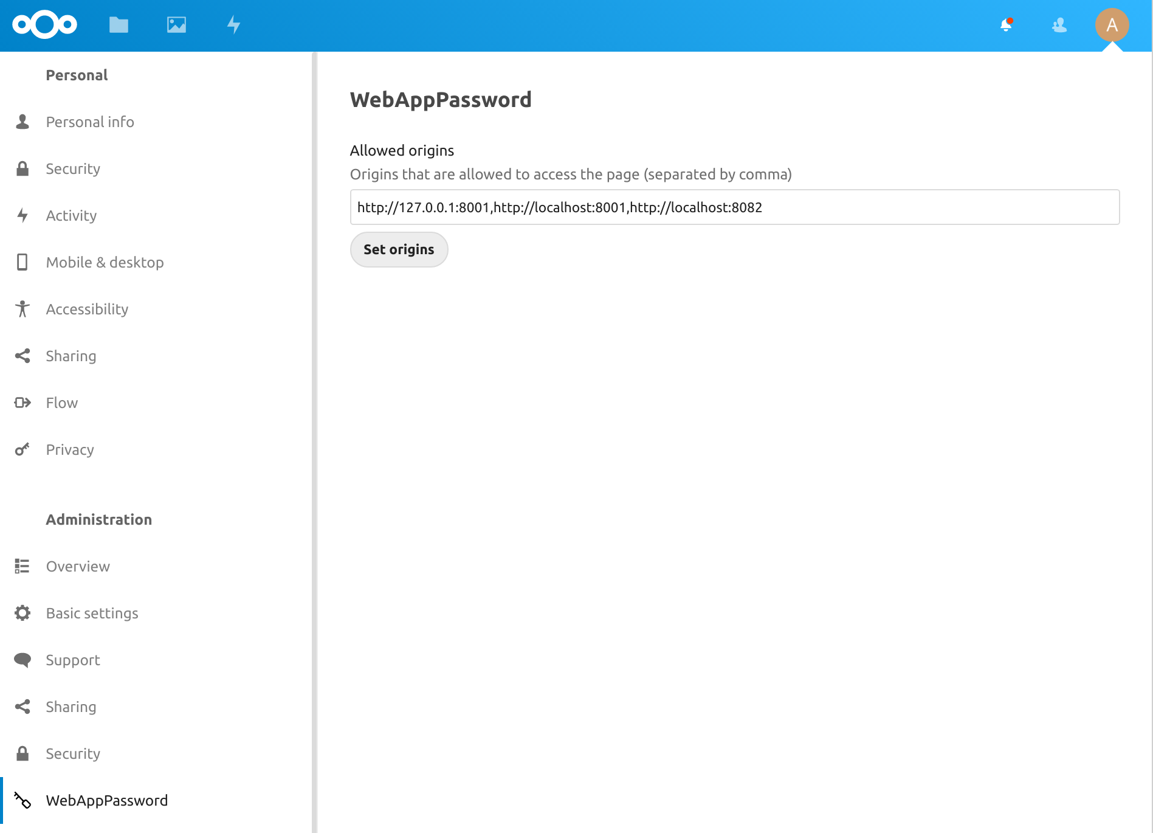This screenshot has width=1153, height=833.
Task: Open the Files app folder icon
Action: [x=119, y=25]
